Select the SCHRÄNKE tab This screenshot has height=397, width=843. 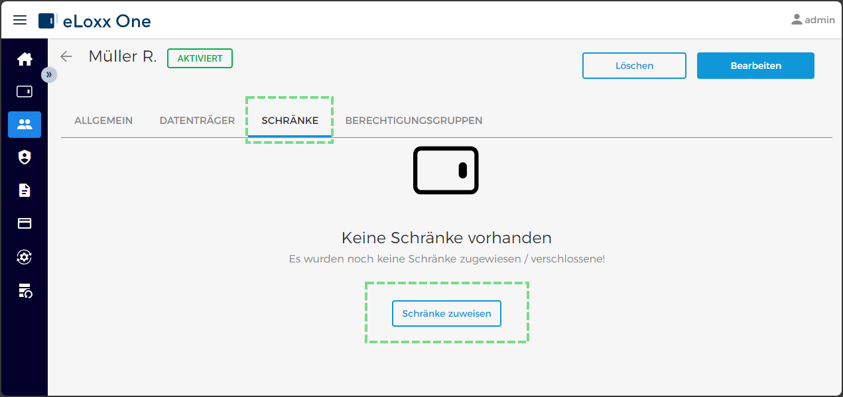[x=290, y=121]
